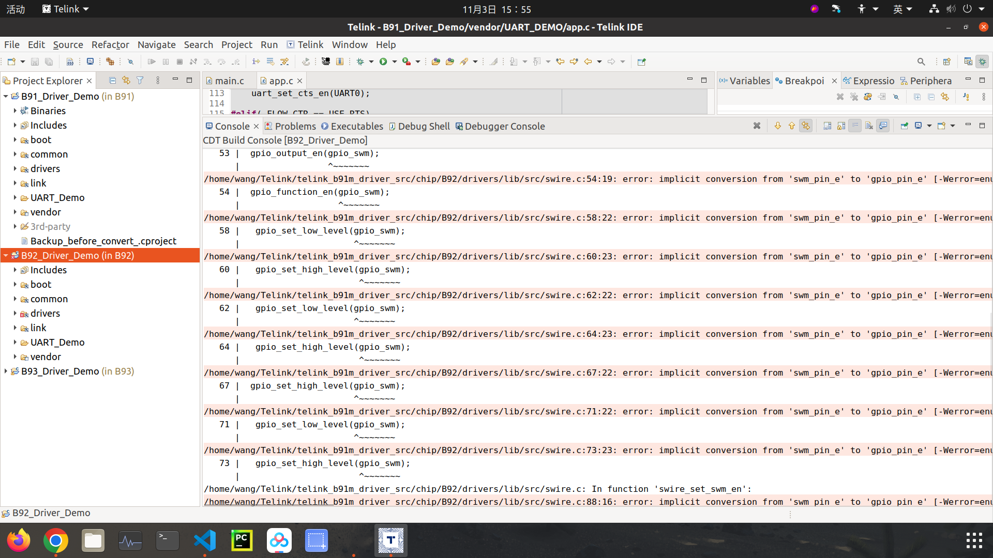The image size is (993, 558).
Task: Go to previous error in console
Action: point(791,126)
